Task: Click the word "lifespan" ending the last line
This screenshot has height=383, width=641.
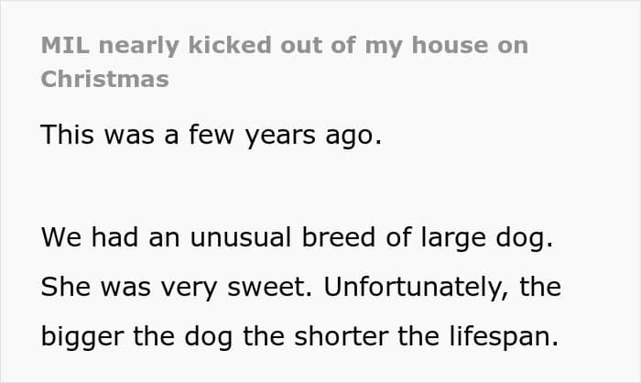Action: [502, 335]
